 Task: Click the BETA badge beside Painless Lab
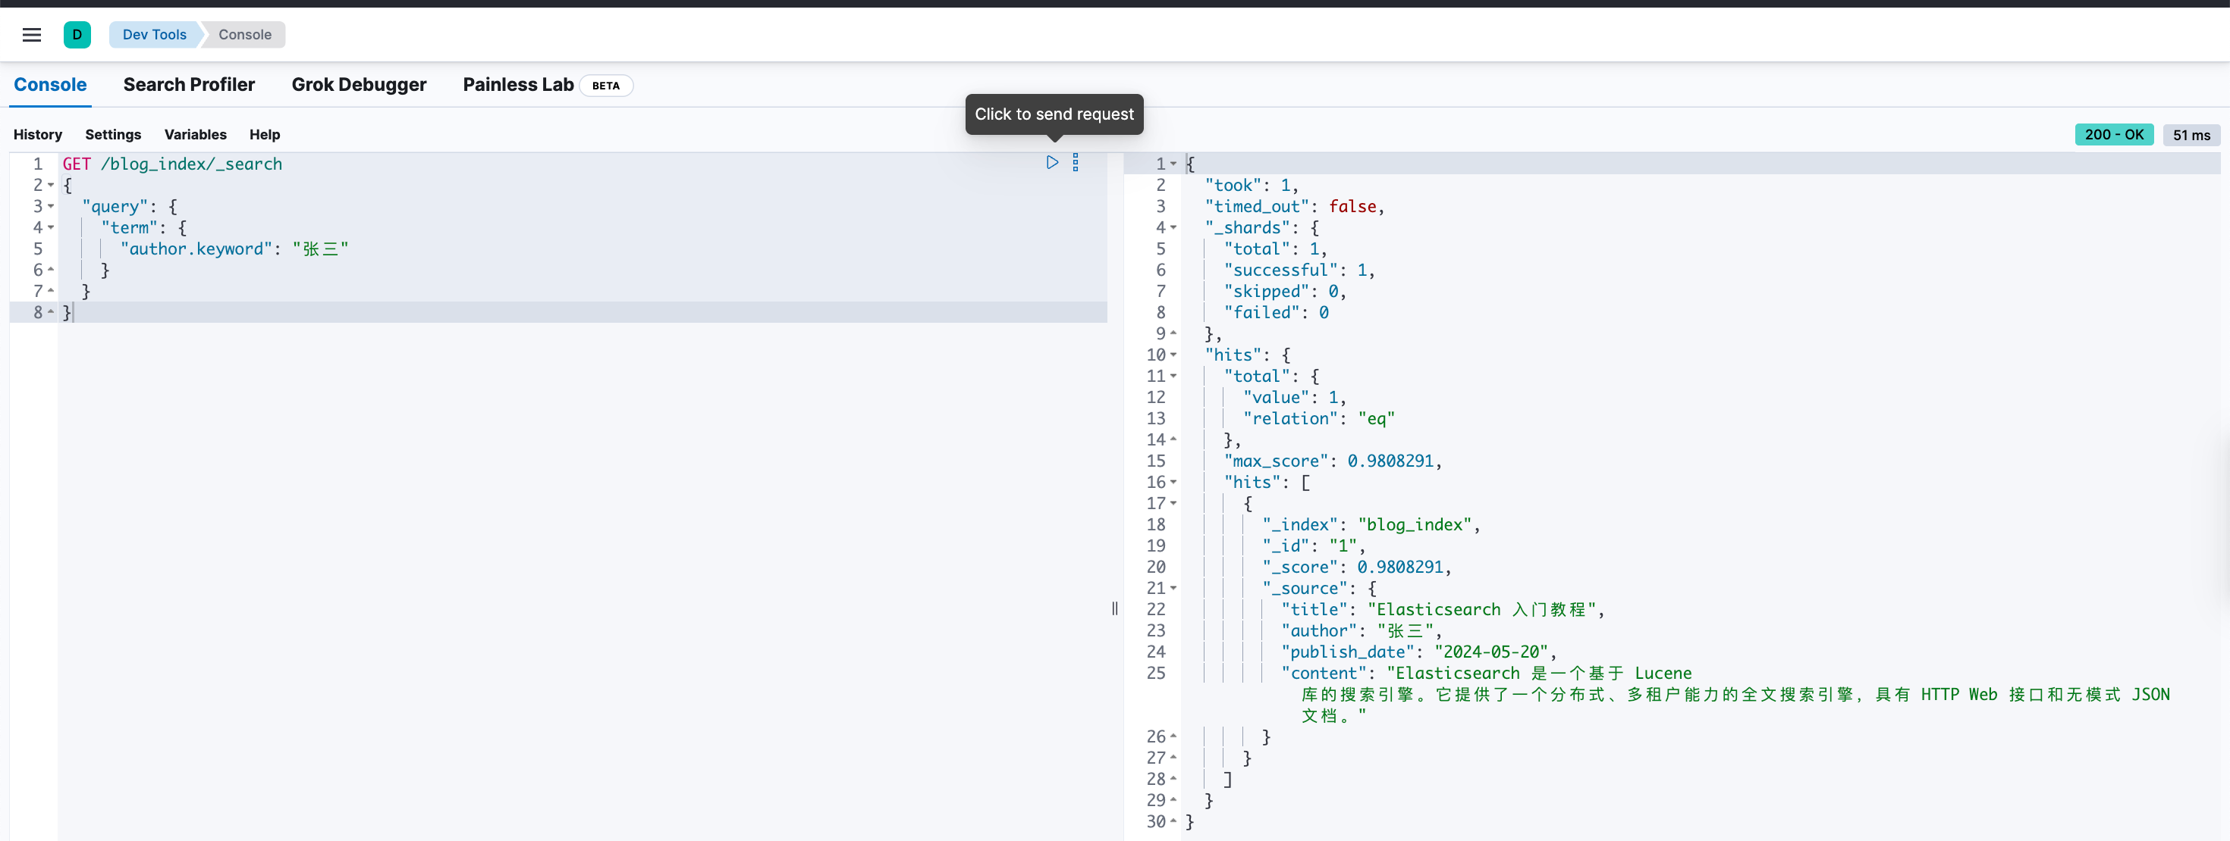click(606, 86)
